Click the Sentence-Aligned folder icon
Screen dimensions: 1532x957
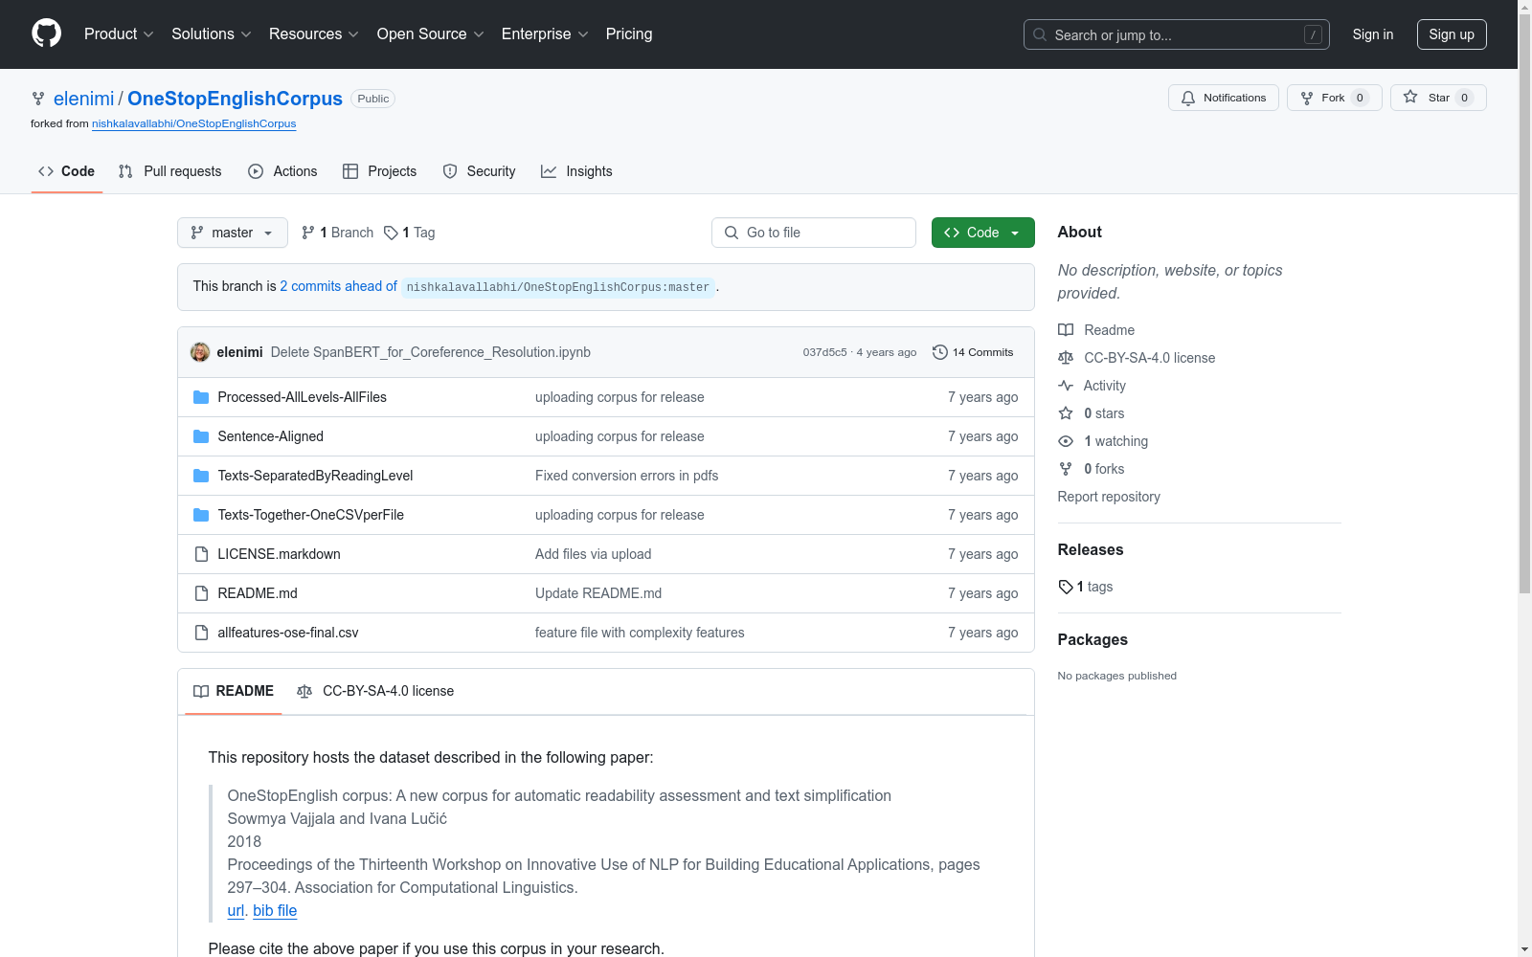coord(201,436)
